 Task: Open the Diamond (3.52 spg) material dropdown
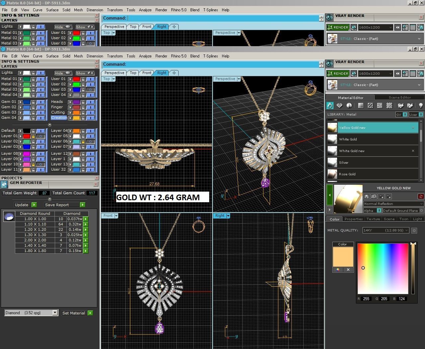pos(31,313)
